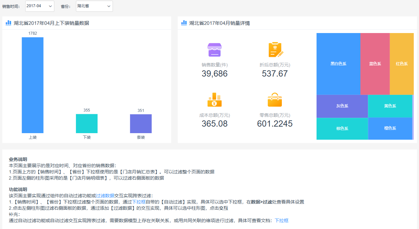Select the 上装 bar in the chart
The width and height of the screenshot is (419, 229).
coord(32,85)
